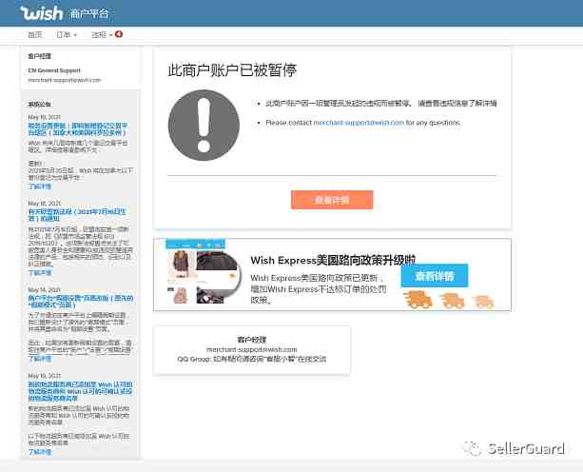Click the CN General Support text in sidebar
The width and height of the screenshot is (583, 472).
[x=54, y=70]
